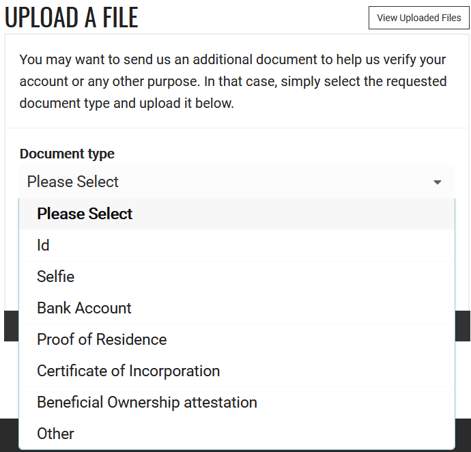This screenshot has height=452, width=471.
Task: Click dark button edge left of dropdown list
Action: coord(12,326)
